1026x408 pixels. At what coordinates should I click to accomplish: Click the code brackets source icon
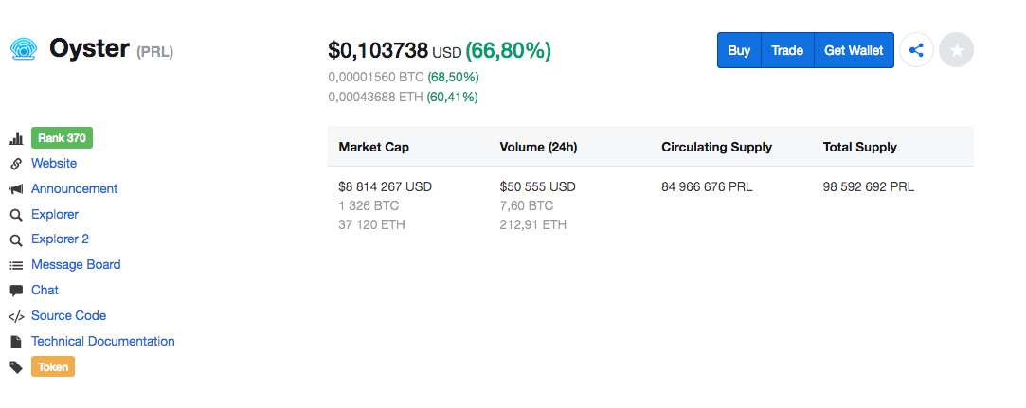(x=16, y=316)
